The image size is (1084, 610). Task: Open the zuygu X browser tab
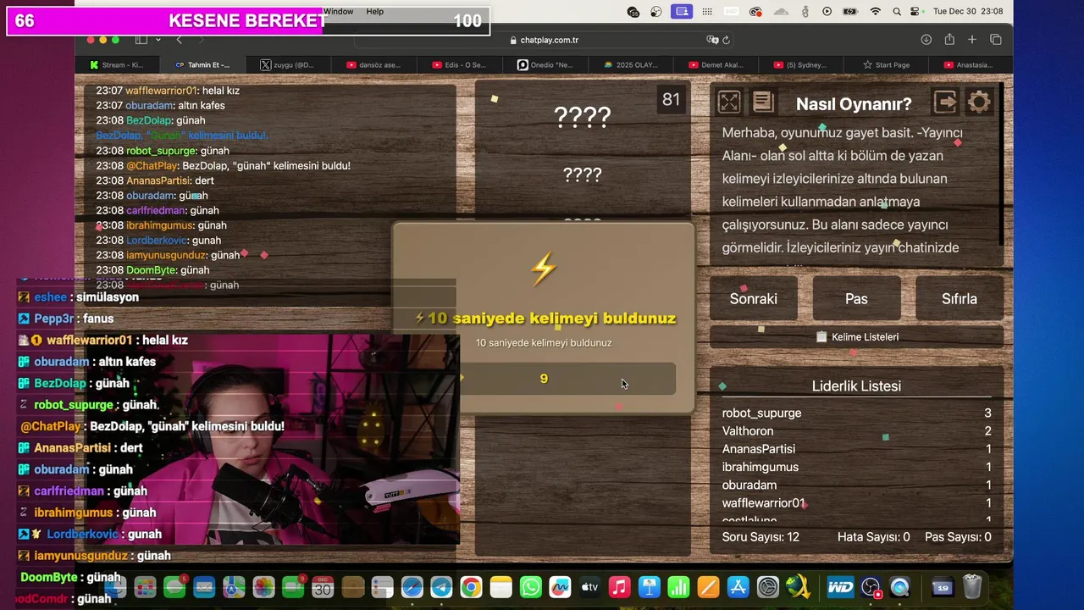click(x=288, y=64)
